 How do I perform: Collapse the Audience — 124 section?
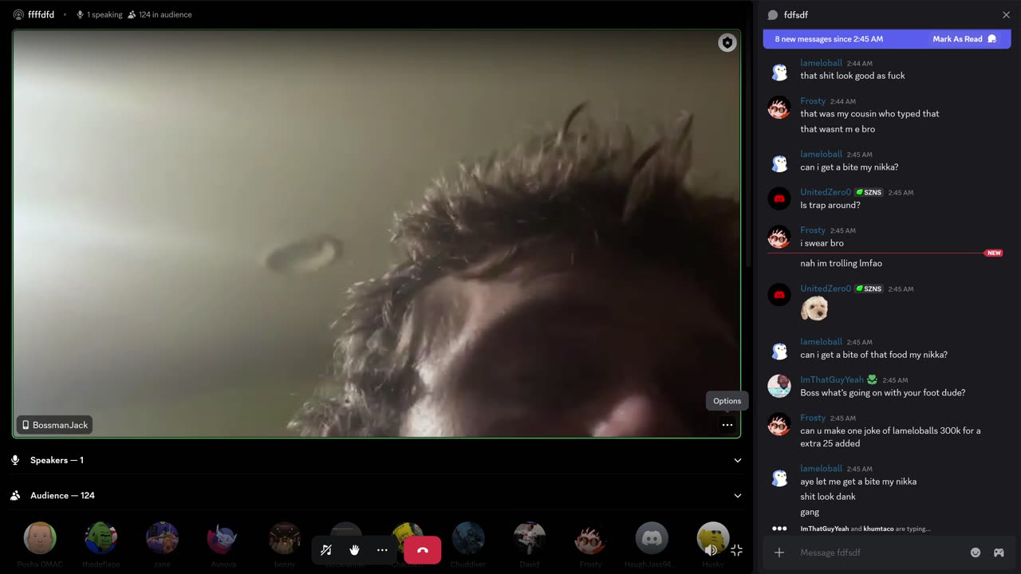coord(738,495)
